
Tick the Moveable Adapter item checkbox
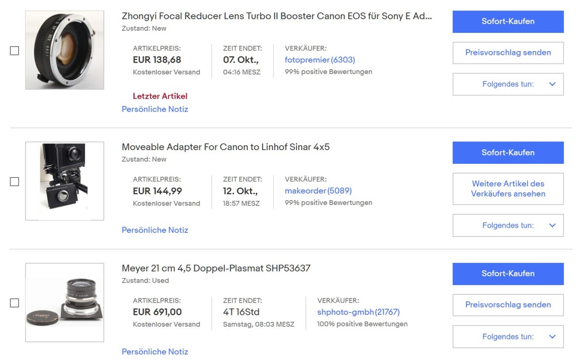click(15, 181)
